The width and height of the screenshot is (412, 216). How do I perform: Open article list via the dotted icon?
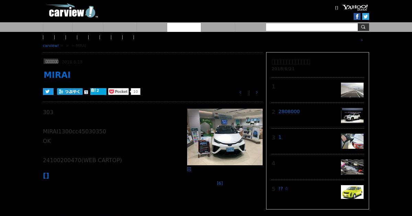point(249,93)
